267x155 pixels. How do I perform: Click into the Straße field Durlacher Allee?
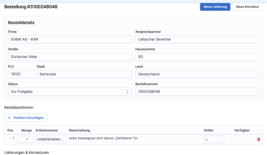pyautogui.click(x=70, y=57)
